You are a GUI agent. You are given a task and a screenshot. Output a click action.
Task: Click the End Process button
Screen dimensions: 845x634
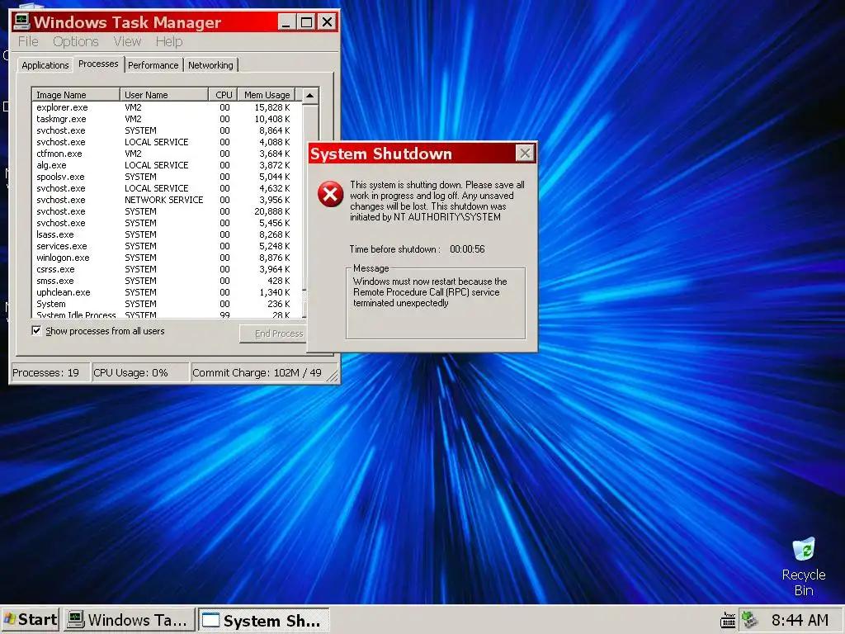[x=273, y=334]
